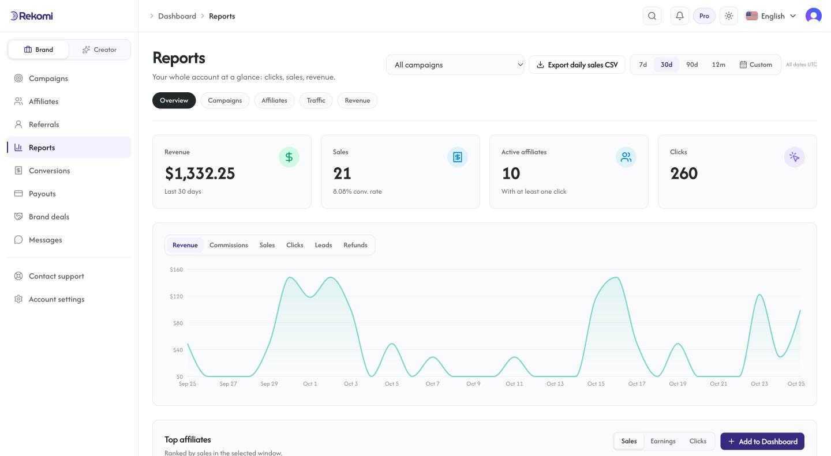Viewport: 831px width, 456px height.
Task: Open user avatar profile menu
Action: coord(814,16)
